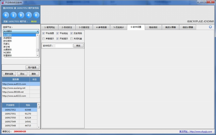Click the last lottery ball showing 8
The height and width of the screenshot is (135, 216).
(36, 15)
